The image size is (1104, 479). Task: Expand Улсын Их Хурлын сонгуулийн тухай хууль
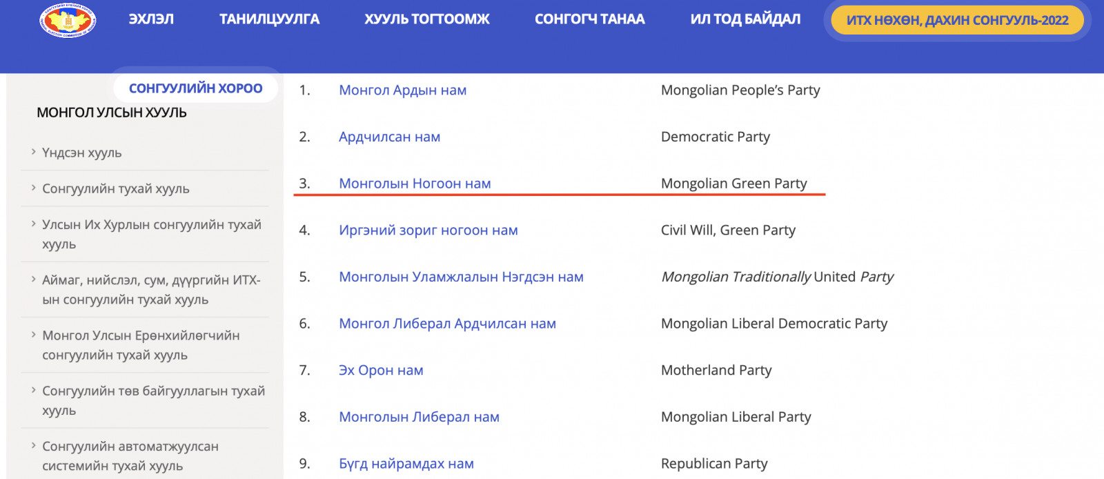152,234
